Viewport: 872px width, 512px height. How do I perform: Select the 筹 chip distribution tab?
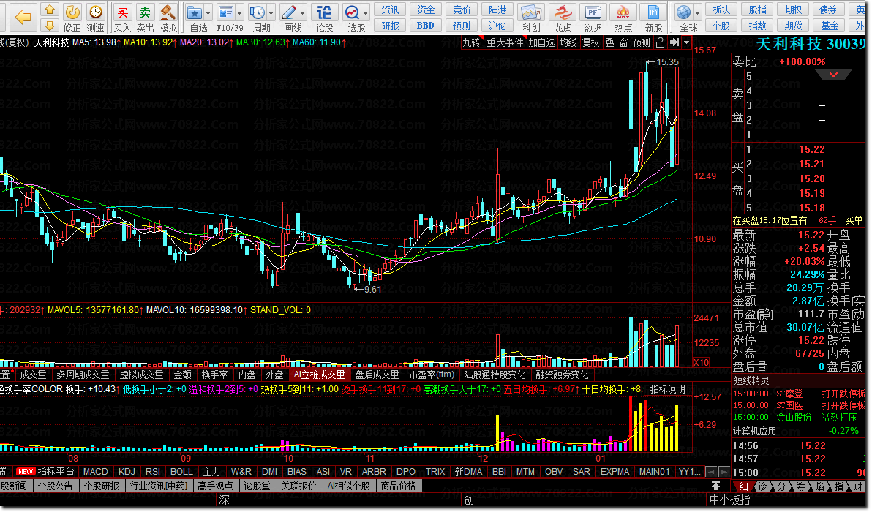click(800, 487)
